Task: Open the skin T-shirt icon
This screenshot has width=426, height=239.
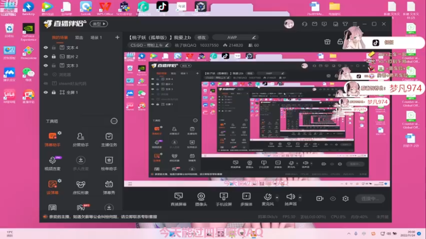Action: pos(345,24)
